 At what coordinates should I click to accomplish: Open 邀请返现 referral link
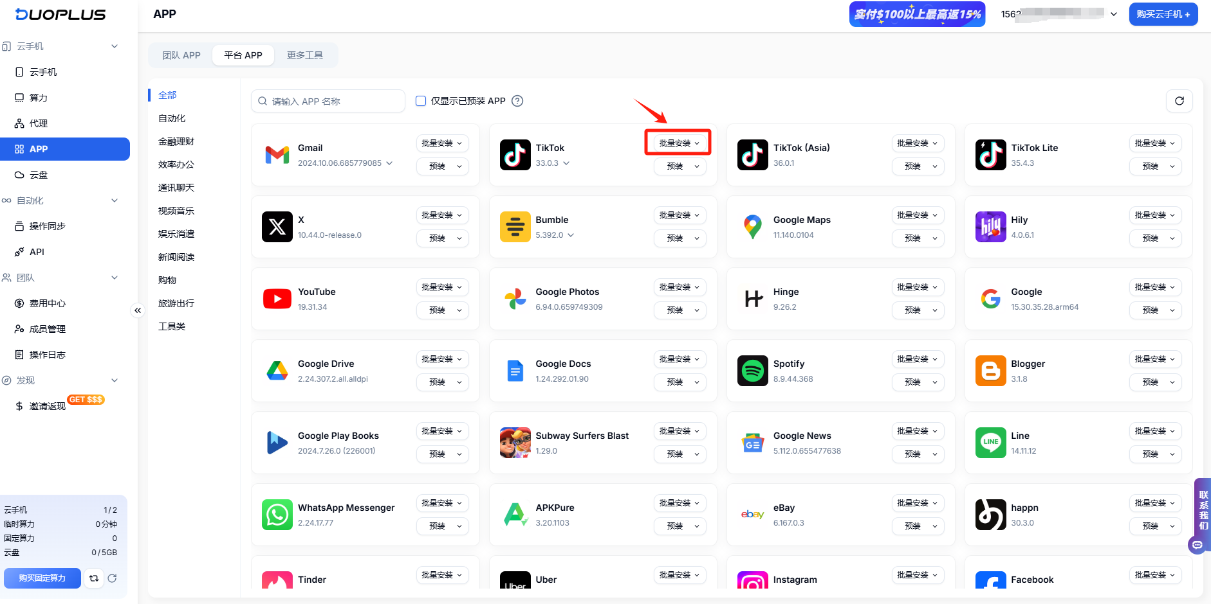pyautogui.click(x=47, y=406)
